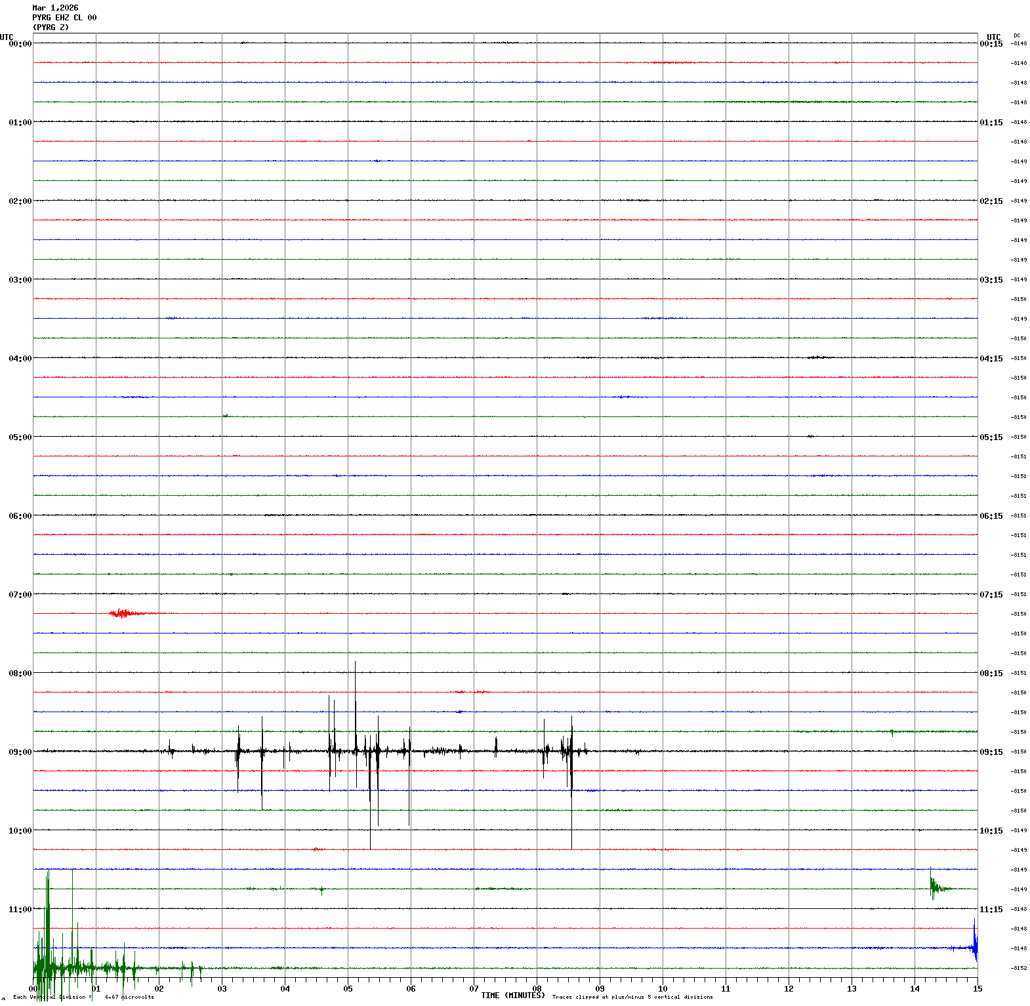Click the green event near minute 14
The width and height of the screenshot is (1030, 1006).
coord(935,887)
